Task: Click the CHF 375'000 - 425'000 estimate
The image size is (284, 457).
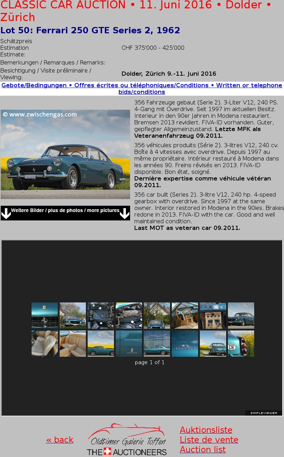Action: tap(153, 48)
